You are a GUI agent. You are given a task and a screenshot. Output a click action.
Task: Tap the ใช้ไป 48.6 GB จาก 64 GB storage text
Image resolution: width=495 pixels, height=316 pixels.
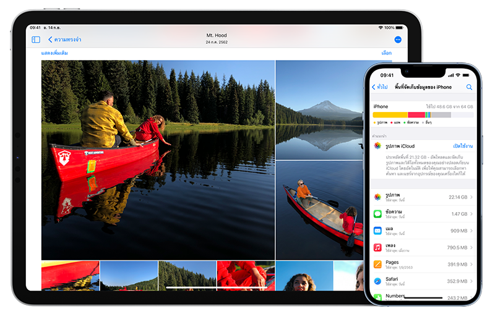tap(449, 106)
